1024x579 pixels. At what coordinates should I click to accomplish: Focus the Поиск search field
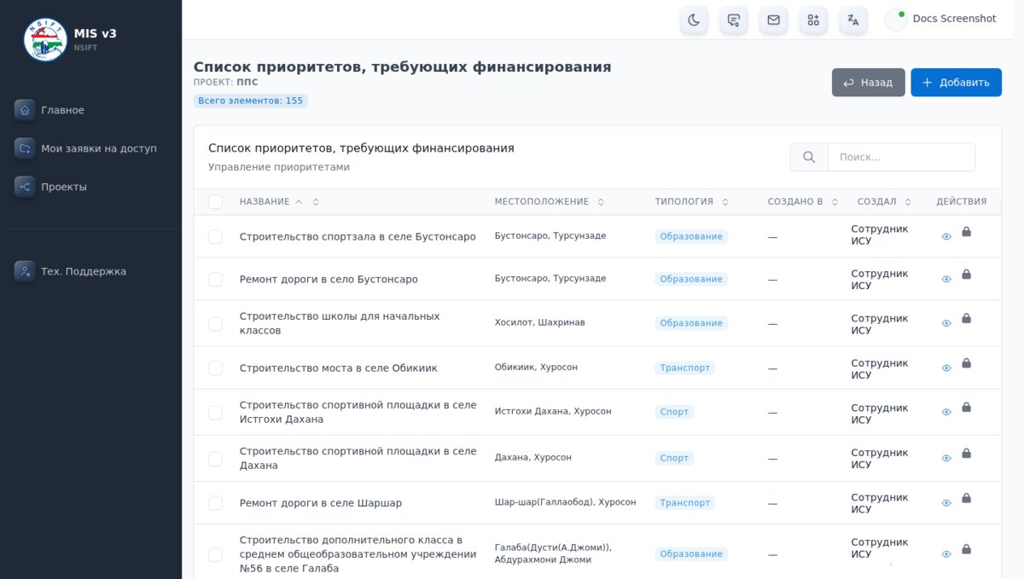901,157
